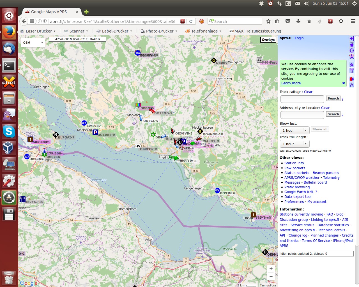Click the DO2FMD-9 red car marker
The width and height of the screenshot is (359, 287).
(x=152, y=110)
